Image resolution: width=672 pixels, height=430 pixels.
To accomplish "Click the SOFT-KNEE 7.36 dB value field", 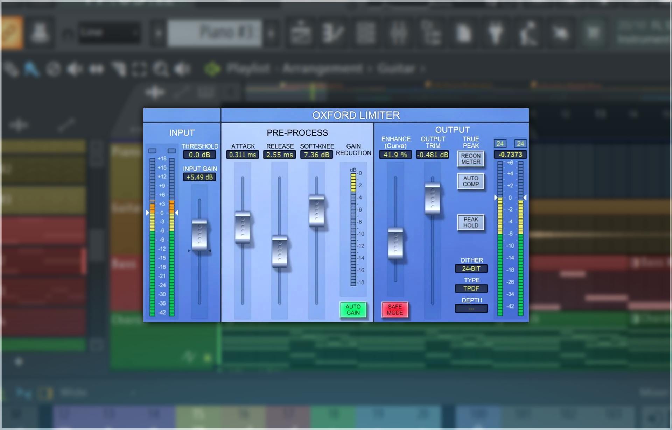I will (316, 155).
